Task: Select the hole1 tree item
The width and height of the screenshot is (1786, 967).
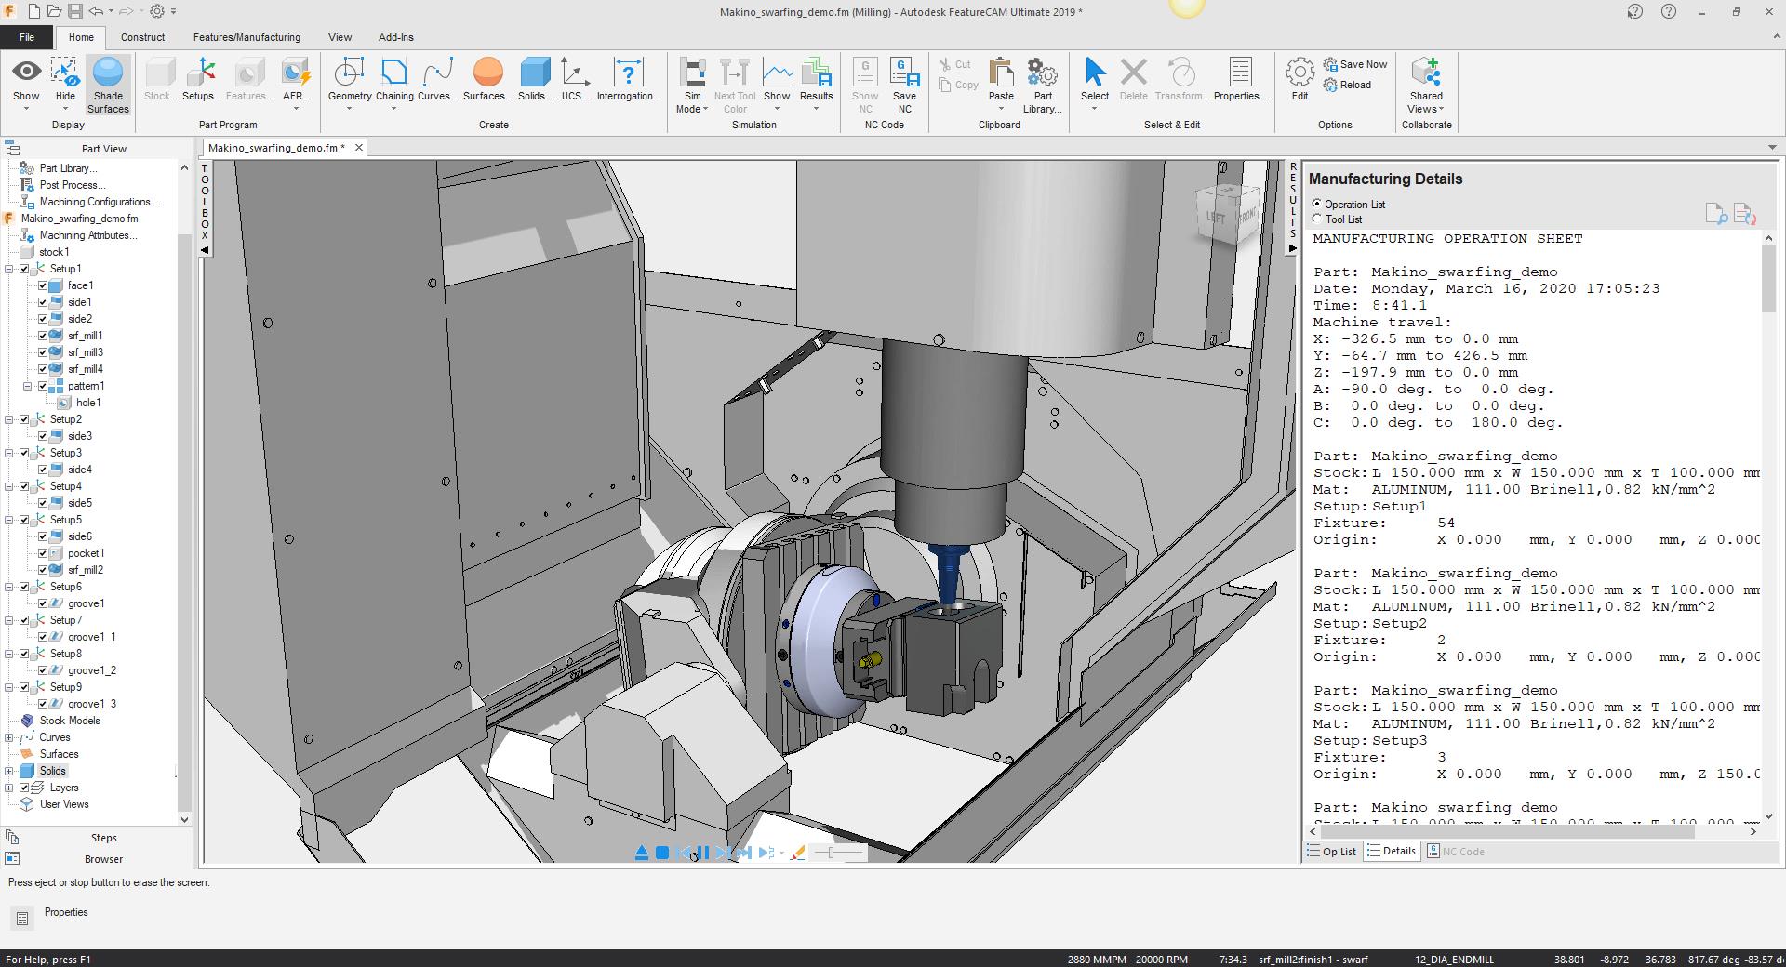Action: click(x=88, y=403)
